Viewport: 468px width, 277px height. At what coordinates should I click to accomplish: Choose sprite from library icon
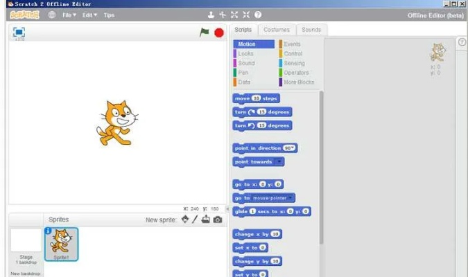click(x=184, y=220)
